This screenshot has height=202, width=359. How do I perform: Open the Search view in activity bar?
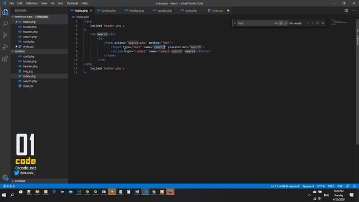point(5,24)
